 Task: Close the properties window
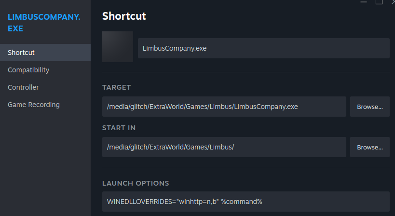click(393, 2)
